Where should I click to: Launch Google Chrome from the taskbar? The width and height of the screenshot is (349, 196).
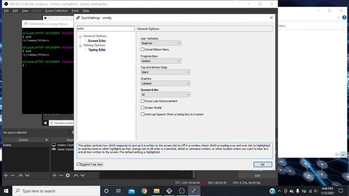tap(144, 191)
